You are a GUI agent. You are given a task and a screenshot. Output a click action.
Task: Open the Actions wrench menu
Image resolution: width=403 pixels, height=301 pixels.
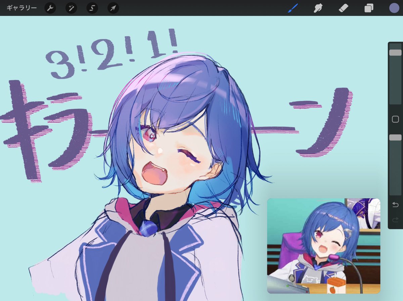coord(50,8)
